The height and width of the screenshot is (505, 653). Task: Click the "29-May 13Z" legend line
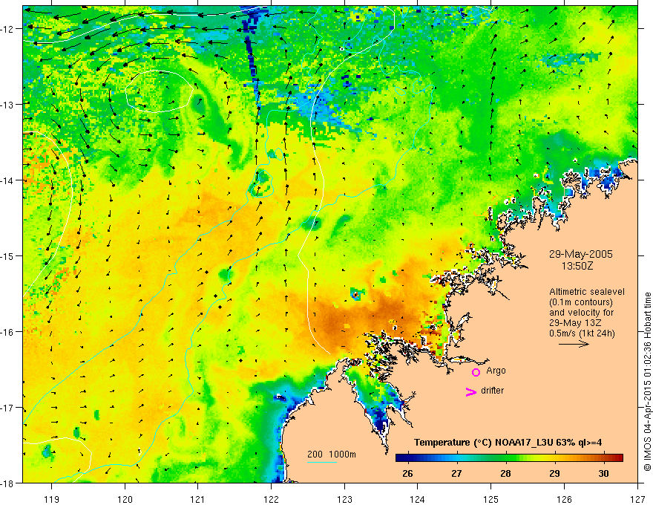pyautogui.click(x=575, y=323)
